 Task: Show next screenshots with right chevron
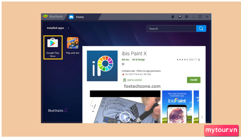(202, 117)
